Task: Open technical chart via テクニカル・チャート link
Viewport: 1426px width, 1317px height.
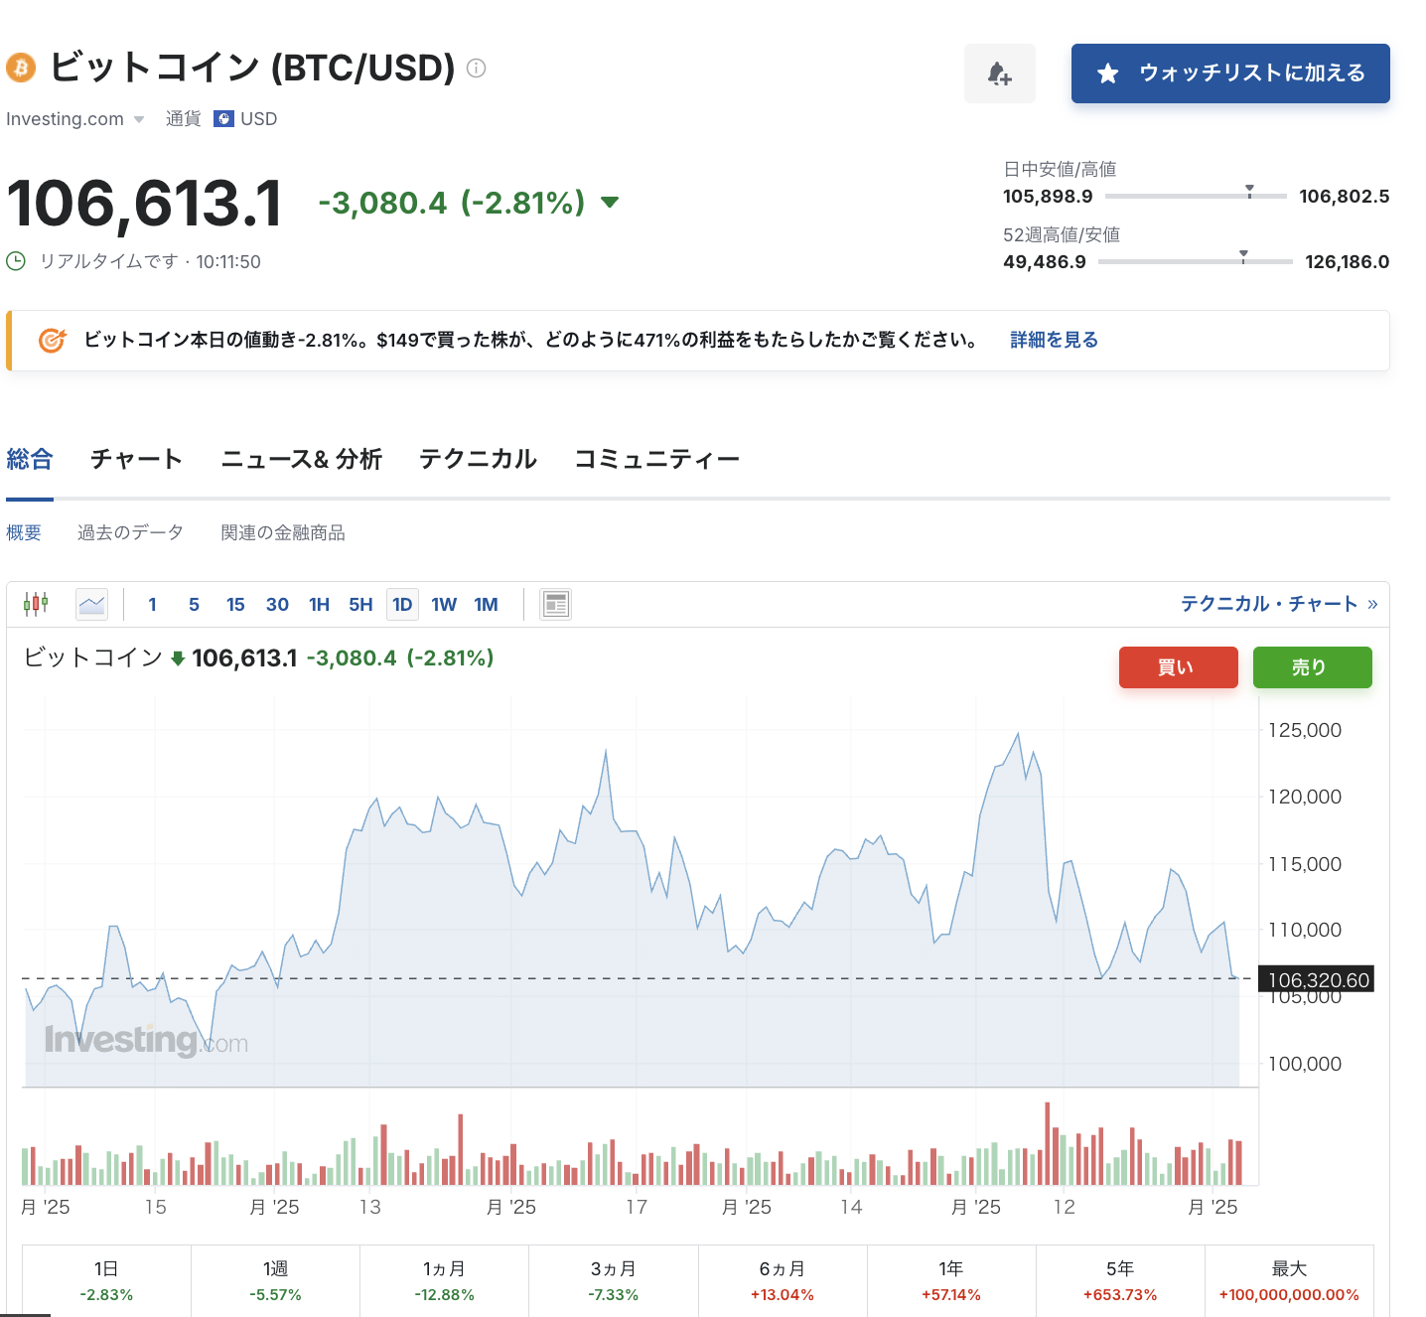Action: click(1278, 604)
